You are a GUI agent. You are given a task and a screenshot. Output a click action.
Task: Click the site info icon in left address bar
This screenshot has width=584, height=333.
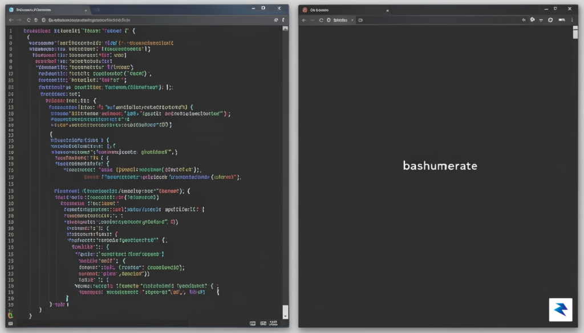tap(43, 20)
